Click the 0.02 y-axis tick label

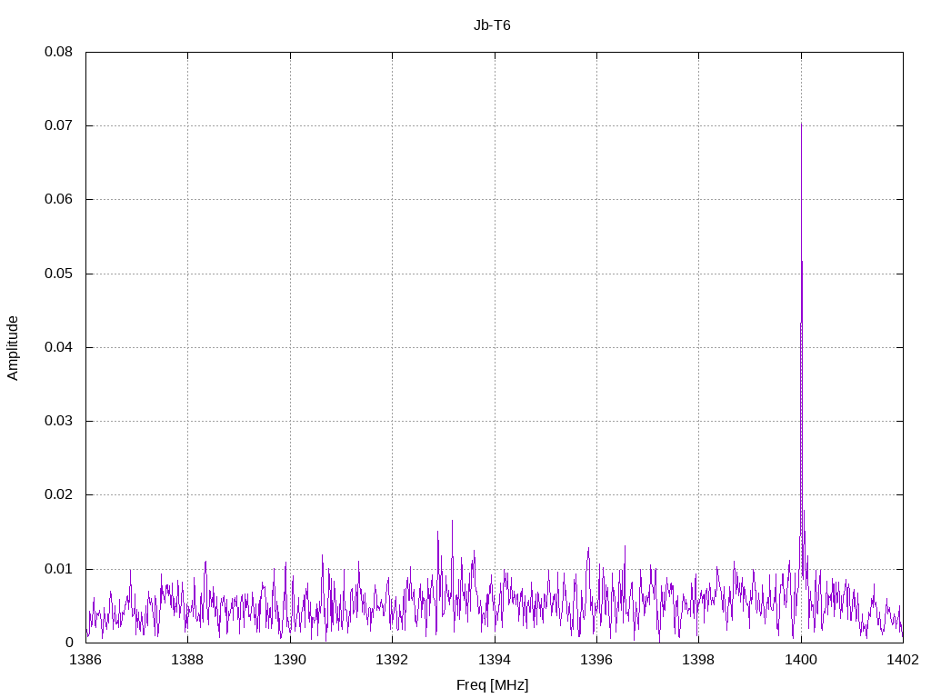coord(58,494)
